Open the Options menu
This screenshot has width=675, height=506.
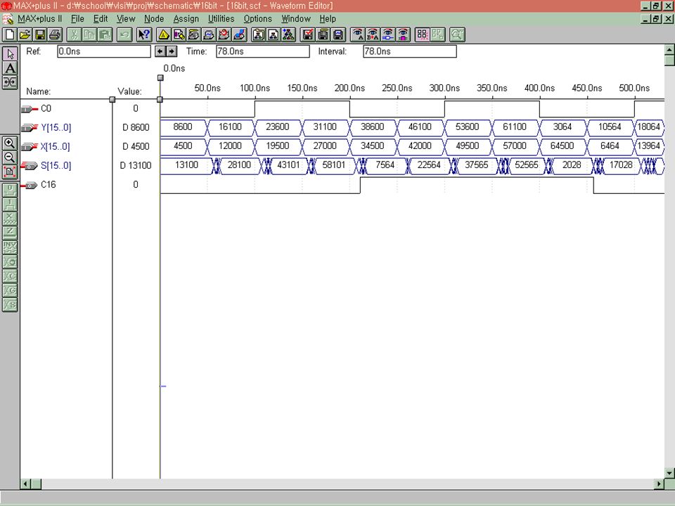click(258, 19)
